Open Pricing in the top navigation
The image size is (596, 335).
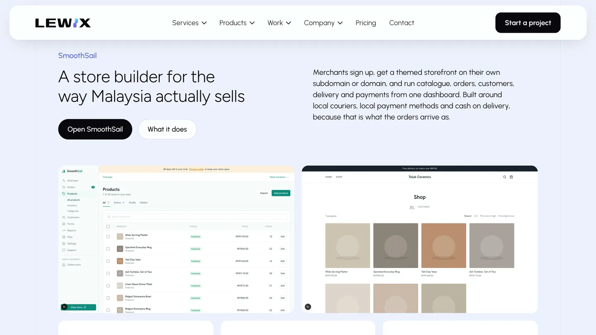click(x=366, y=23)
